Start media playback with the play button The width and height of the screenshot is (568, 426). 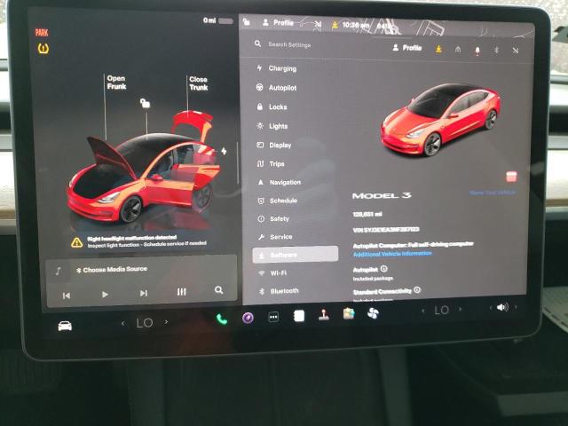point(105,294)
